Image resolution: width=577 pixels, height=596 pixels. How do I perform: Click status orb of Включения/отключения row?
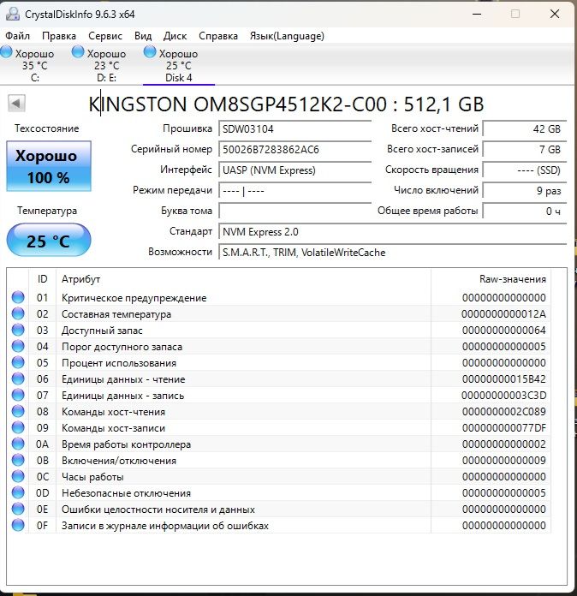pyautogui.click(x=18, y=461)
